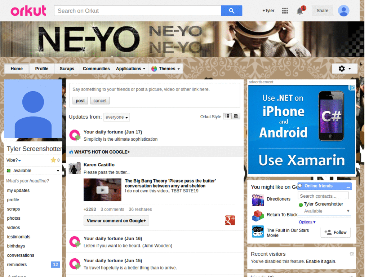Open The Fault in Our Stars icon
This screenshot has width=369, height=277.
pos(258,232)
